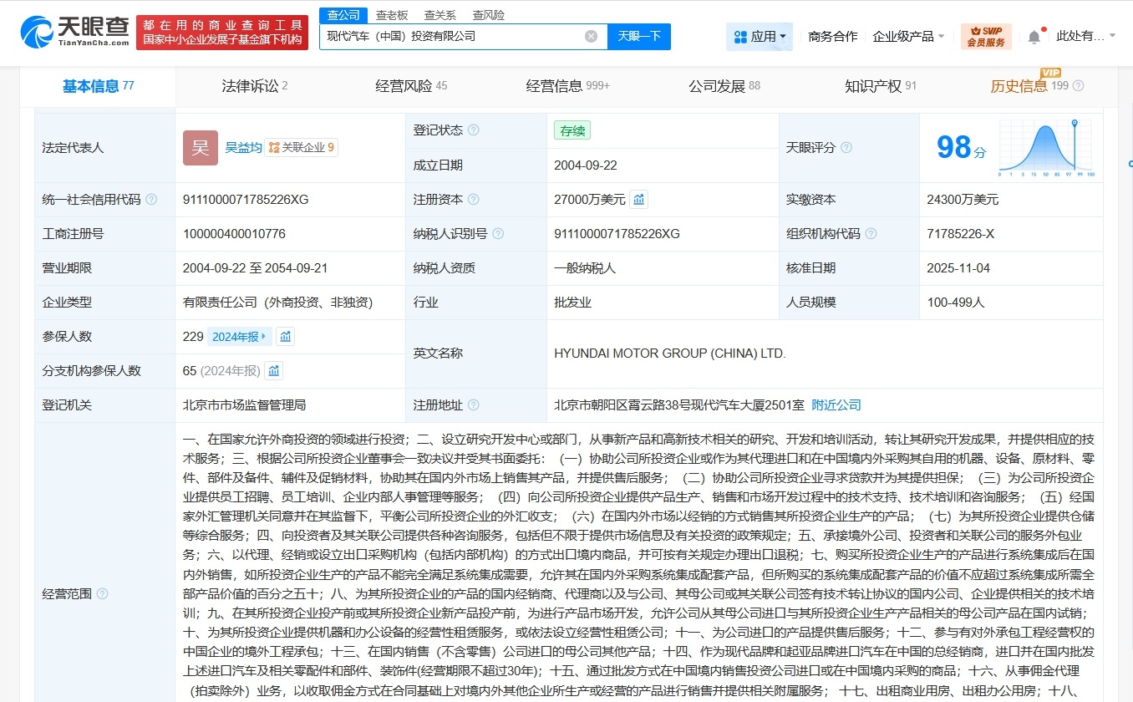Screen dimensions: 1133x702
Task: Click help icon beside 天眼评分
Action: 846,147
